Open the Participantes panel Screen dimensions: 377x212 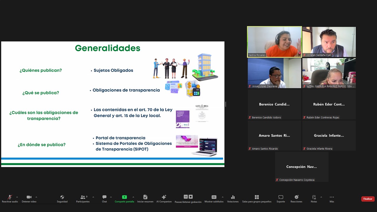coord(83,197)
